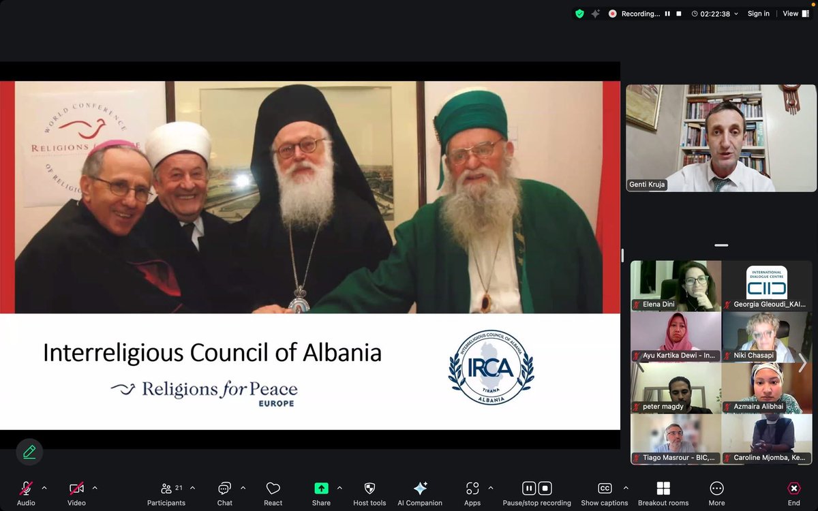Screen dimensions: 818x511
Task: Expand the Chat options chevron
Action: pyautogui.click(x=243, y=488)
